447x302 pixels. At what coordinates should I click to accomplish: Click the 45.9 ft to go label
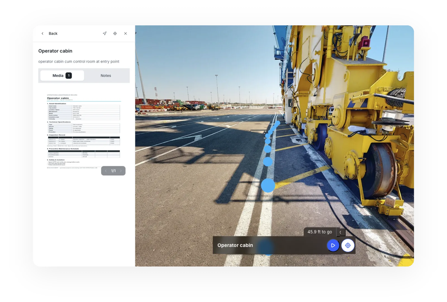coord(320,232)
